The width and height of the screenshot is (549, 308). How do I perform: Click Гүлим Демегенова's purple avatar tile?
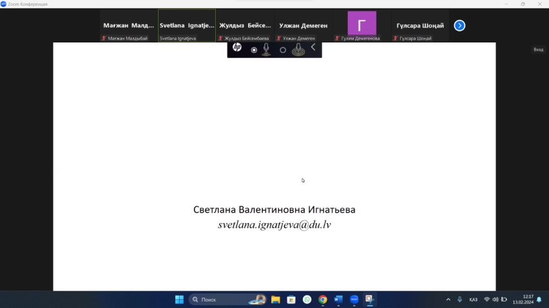pos(361,25)
